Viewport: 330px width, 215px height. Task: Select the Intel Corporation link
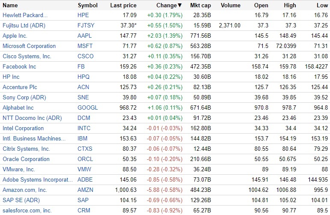[23, 128]
